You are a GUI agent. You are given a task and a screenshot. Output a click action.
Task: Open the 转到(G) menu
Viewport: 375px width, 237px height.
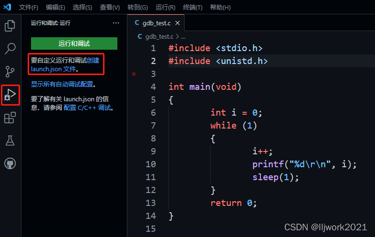pos(137,8)
